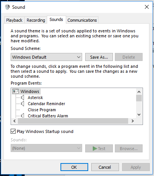The height and width of the screenshot is (176, 154).
Task: Switch to the Playback tab
Action: click(14, 20)
